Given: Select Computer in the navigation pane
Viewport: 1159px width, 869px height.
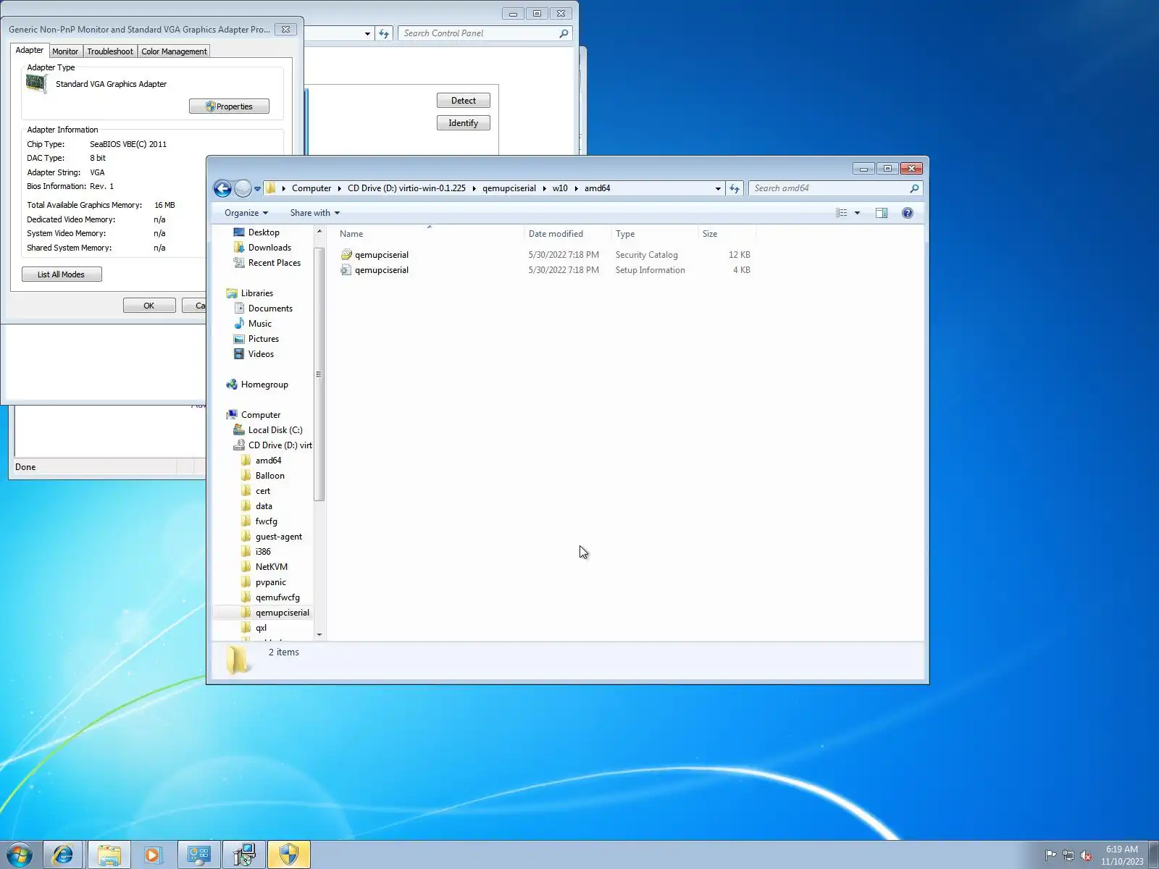Looking at the screenshot, I should (x=254, y=415).
